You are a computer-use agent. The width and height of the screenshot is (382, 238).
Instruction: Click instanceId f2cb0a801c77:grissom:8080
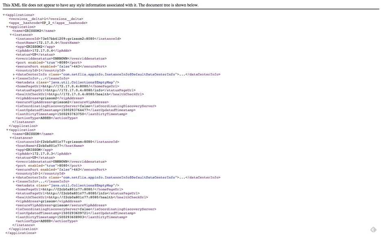point(67,142)
